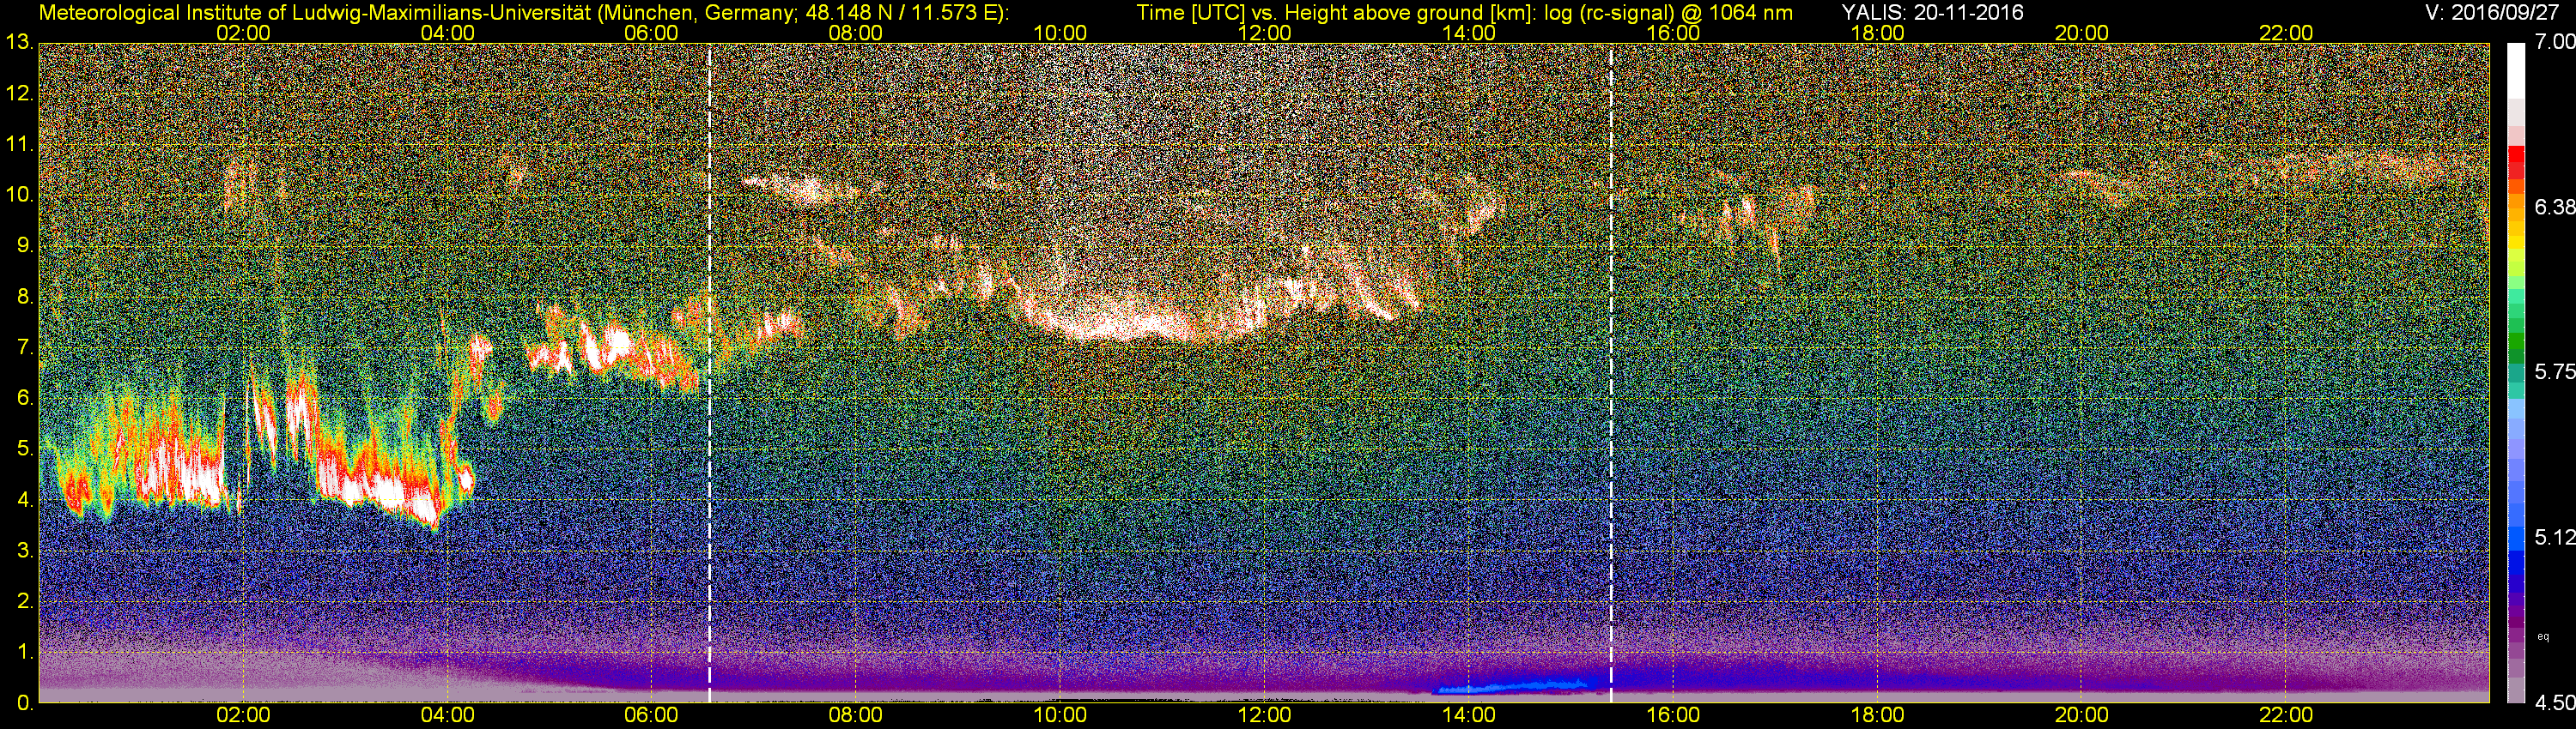The width and height of the screenshot is (2576, 729).
Task: Click the 7 km height axis label
Action: pos(24,347)
